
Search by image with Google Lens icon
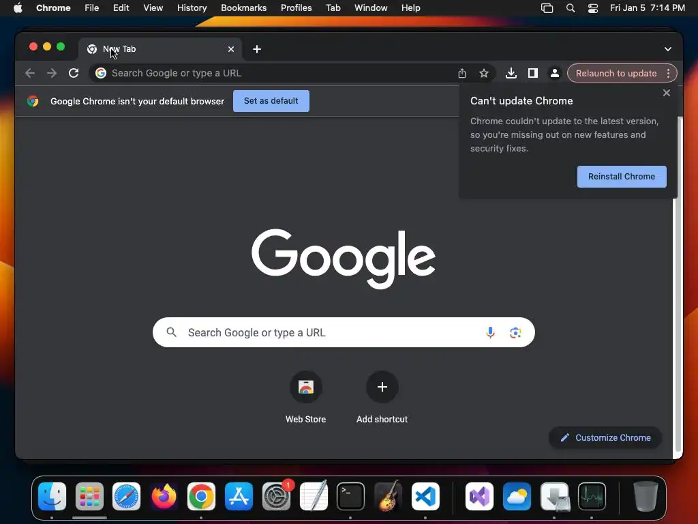[x=515, y=332]
